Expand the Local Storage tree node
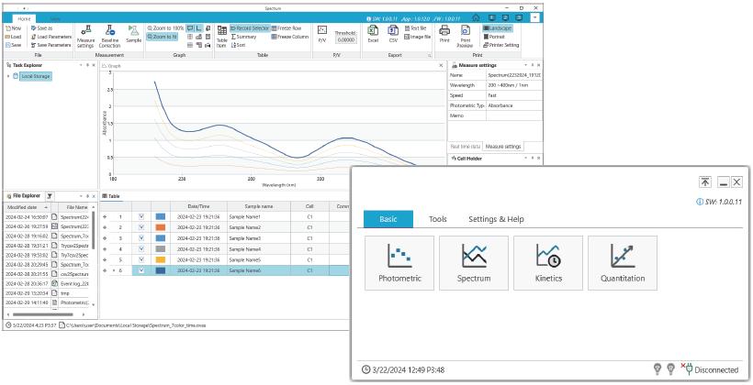 pyautogui.click(x=8, y=76)
